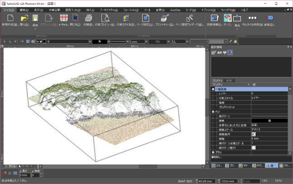Open the Architecture menu
The height and width of the screenshot is (184, 293).
point(109,10)
